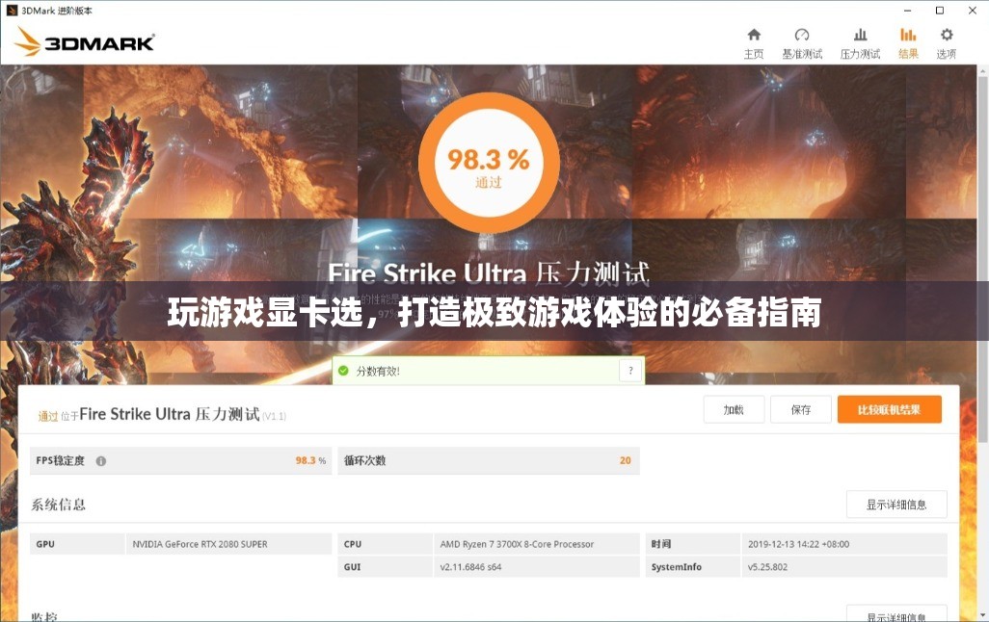Viewport: 989px width, 622px height.
Task: Click the Save (保存) button
Action: coord(801,409)
